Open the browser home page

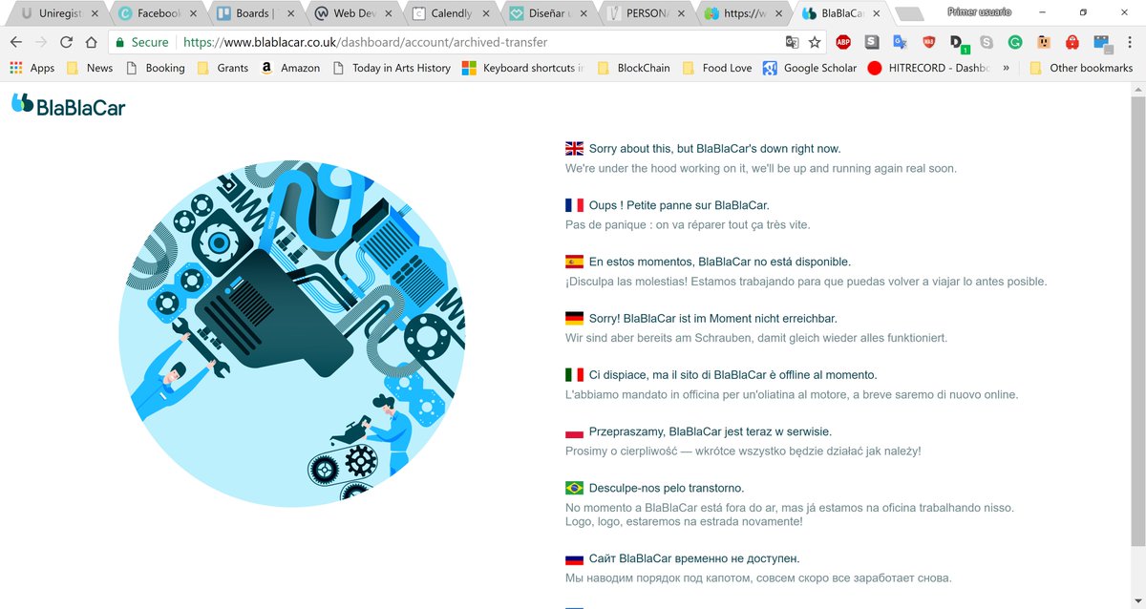pos(91,42)
